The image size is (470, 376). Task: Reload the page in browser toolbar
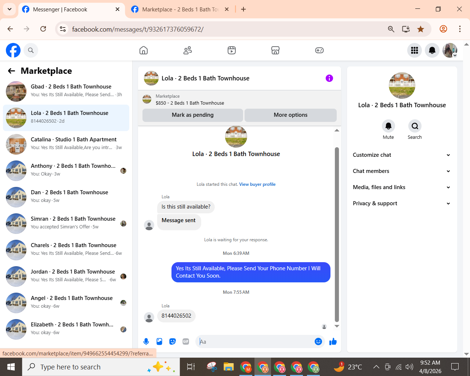pyautogui.click(x=43, y=29)
